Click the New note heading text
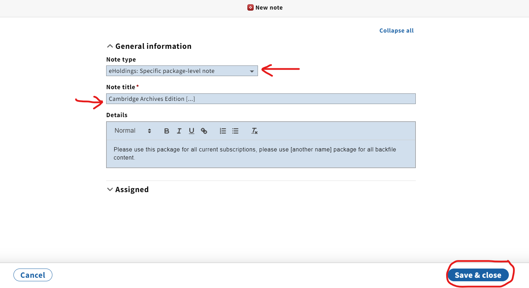The width and height of the screenshot is (529, 288). tap(269, 7)
